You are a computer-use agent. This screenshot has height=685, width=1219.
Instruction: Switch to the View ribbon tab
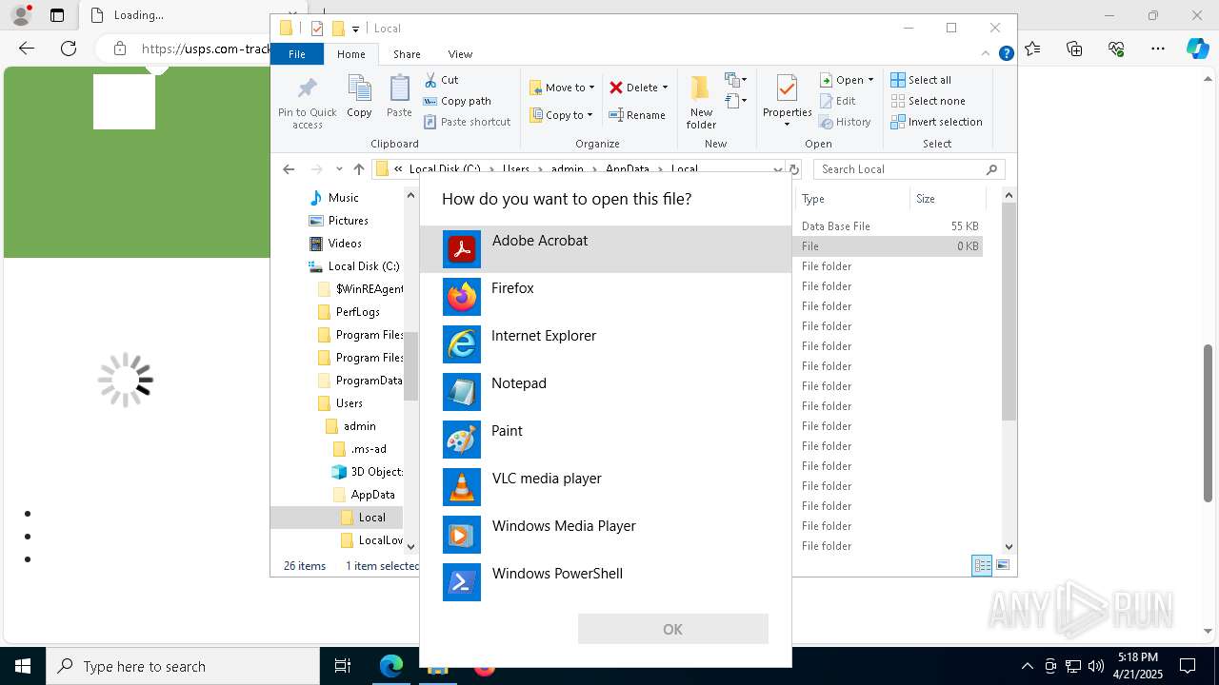(460, 54)
